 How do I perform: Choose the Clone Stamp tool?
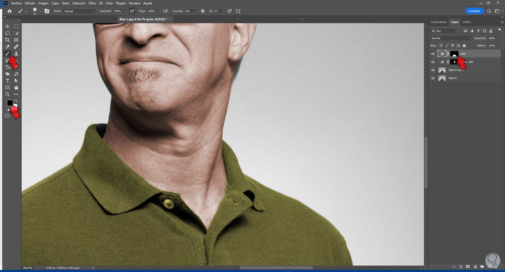click(16, 53)
